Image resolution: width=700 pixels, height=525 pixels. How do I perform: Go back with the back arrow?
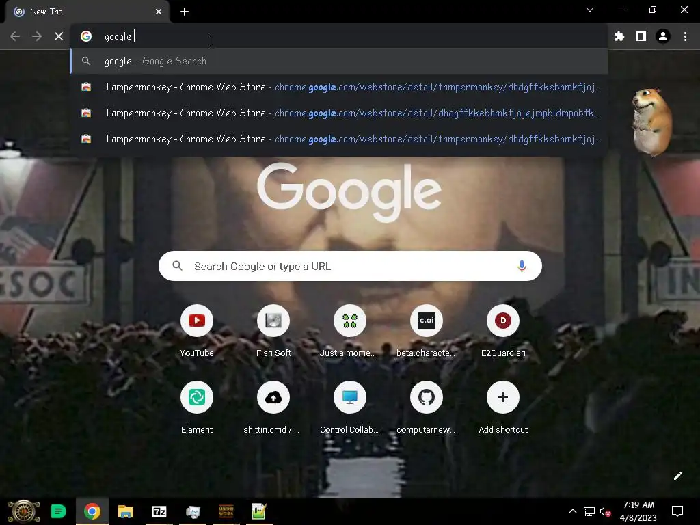[15, 36]
